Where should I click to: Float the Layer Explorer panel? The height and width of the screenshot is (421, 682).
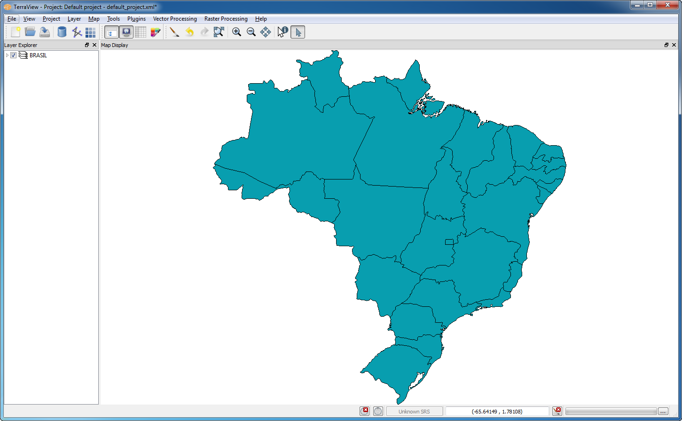[x=87, y=45]
